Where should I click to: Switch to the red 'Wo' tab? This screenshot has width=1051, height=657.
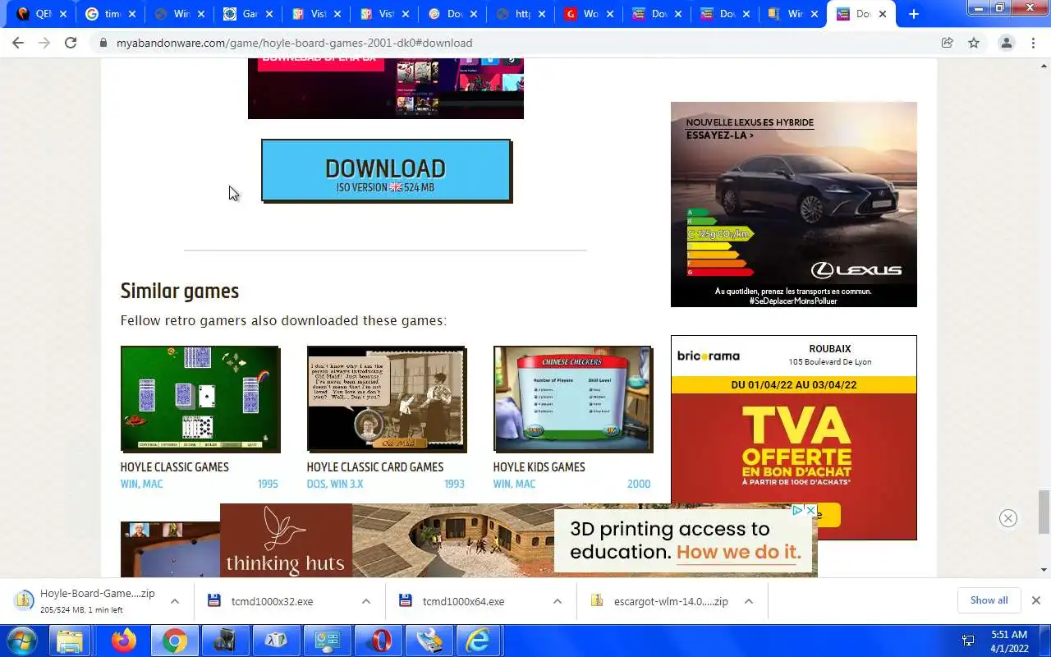click(590, 14)
